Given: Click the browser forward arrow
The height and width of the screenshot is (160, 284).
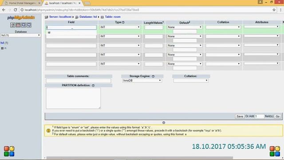Looking at the screenshot, I should (x=9, y=10).
